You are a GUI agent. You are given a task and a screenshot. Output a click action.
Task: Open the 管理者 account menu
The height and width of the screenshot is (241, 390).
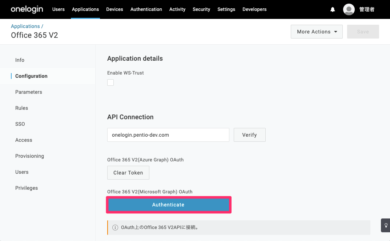coord(367,9)
